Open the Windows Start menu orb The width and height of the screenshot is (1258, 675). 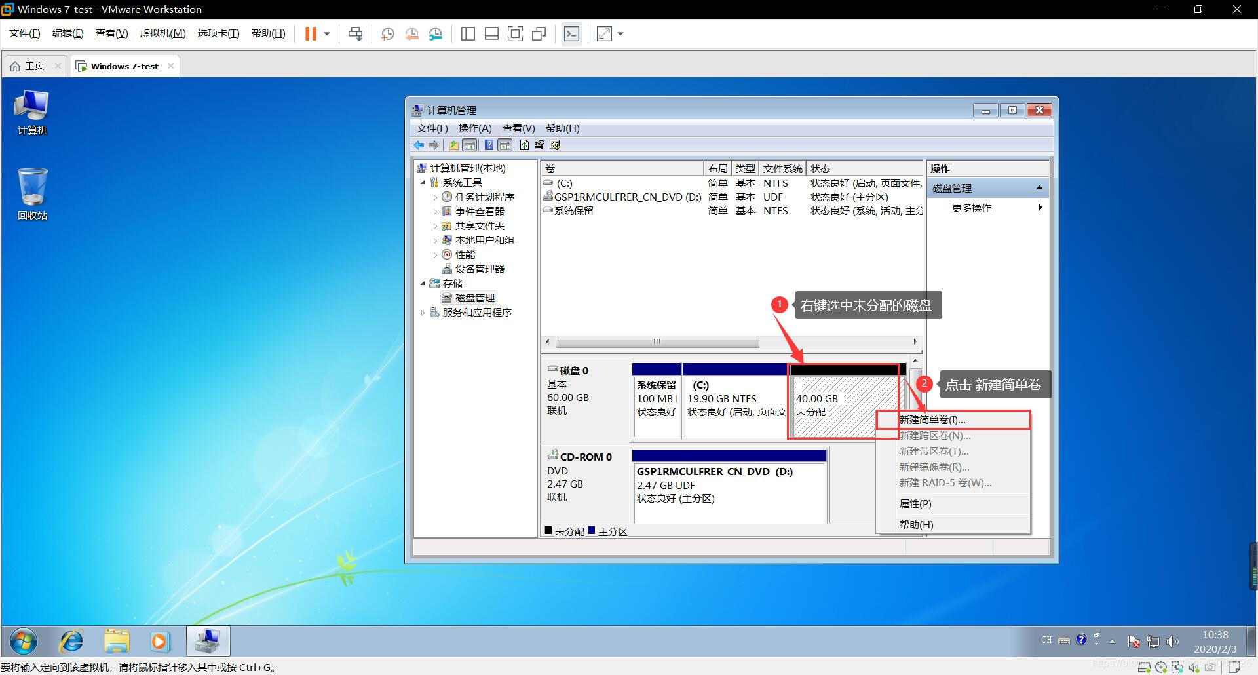coord(24,641)
